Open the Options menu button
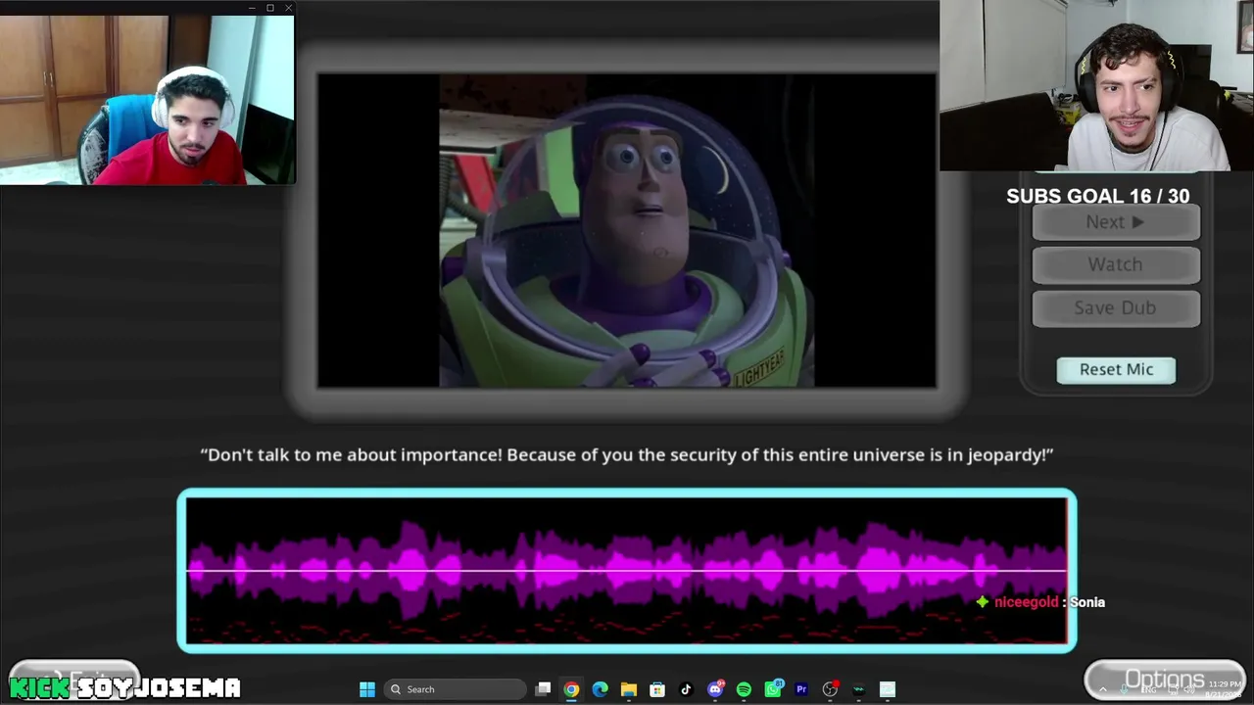The height and width of the screenshot is (705, 1254). [x=1165, y=680]
